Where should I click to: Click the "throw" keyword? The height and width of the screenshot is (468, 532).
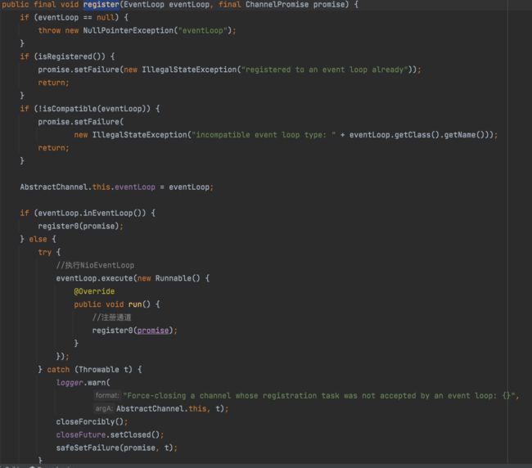click(x=49, y=31)
